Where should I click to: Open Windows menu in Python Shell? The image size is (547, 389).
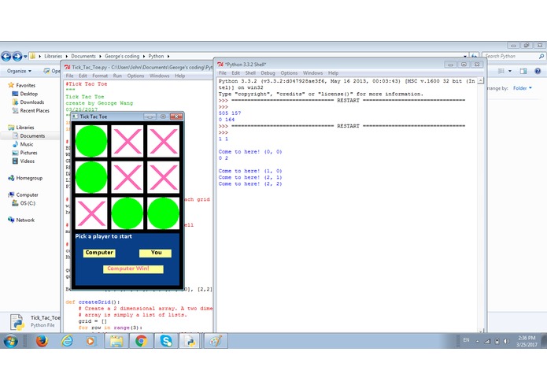[x=312, y=73]
